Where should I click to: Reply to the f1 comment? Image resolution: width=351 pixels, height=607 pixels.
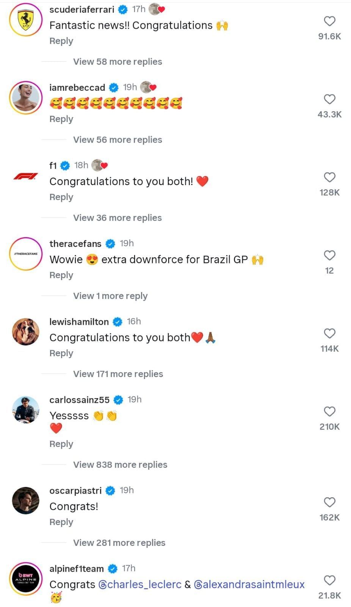click(x=61, y=197)
